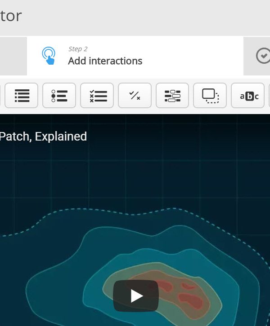Select the previous step tab before Step 2
This screenshot has height=326, width=270.
click(x=13, y=56)
